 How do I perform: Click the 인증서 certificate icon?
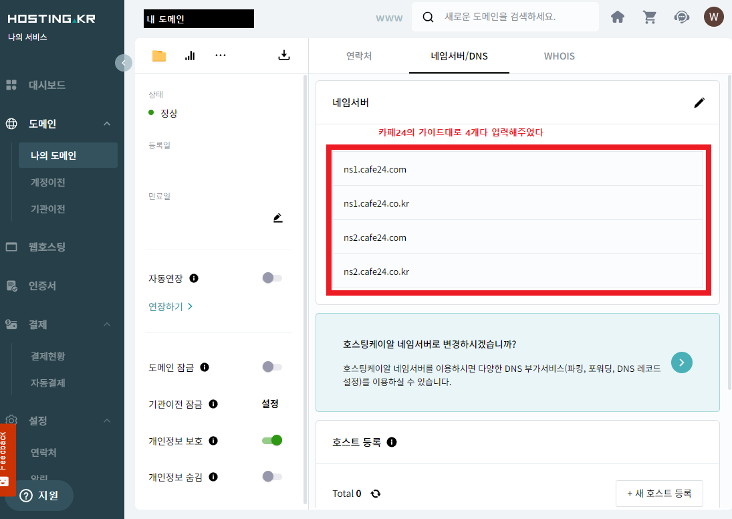(x=11, y=286)
